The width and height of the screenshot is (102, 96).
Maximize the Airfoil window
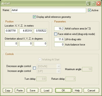93,4
